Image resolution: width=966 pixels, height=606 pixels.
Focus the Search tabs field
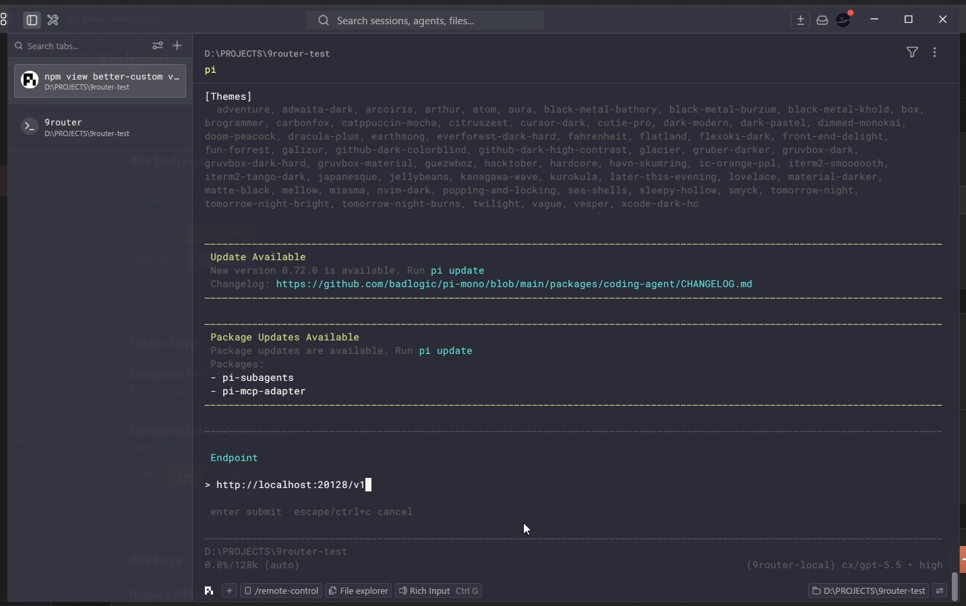pos(80,46)
